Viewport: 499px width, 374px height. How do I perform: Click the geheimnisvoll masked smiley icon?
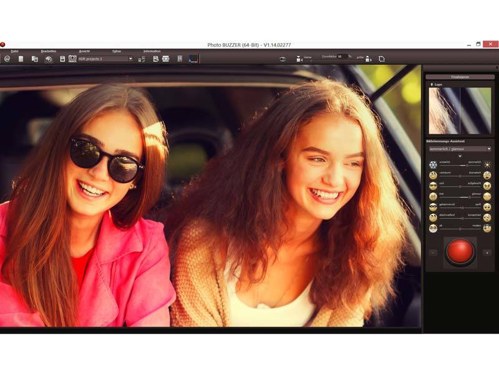(x=433, y=207)
